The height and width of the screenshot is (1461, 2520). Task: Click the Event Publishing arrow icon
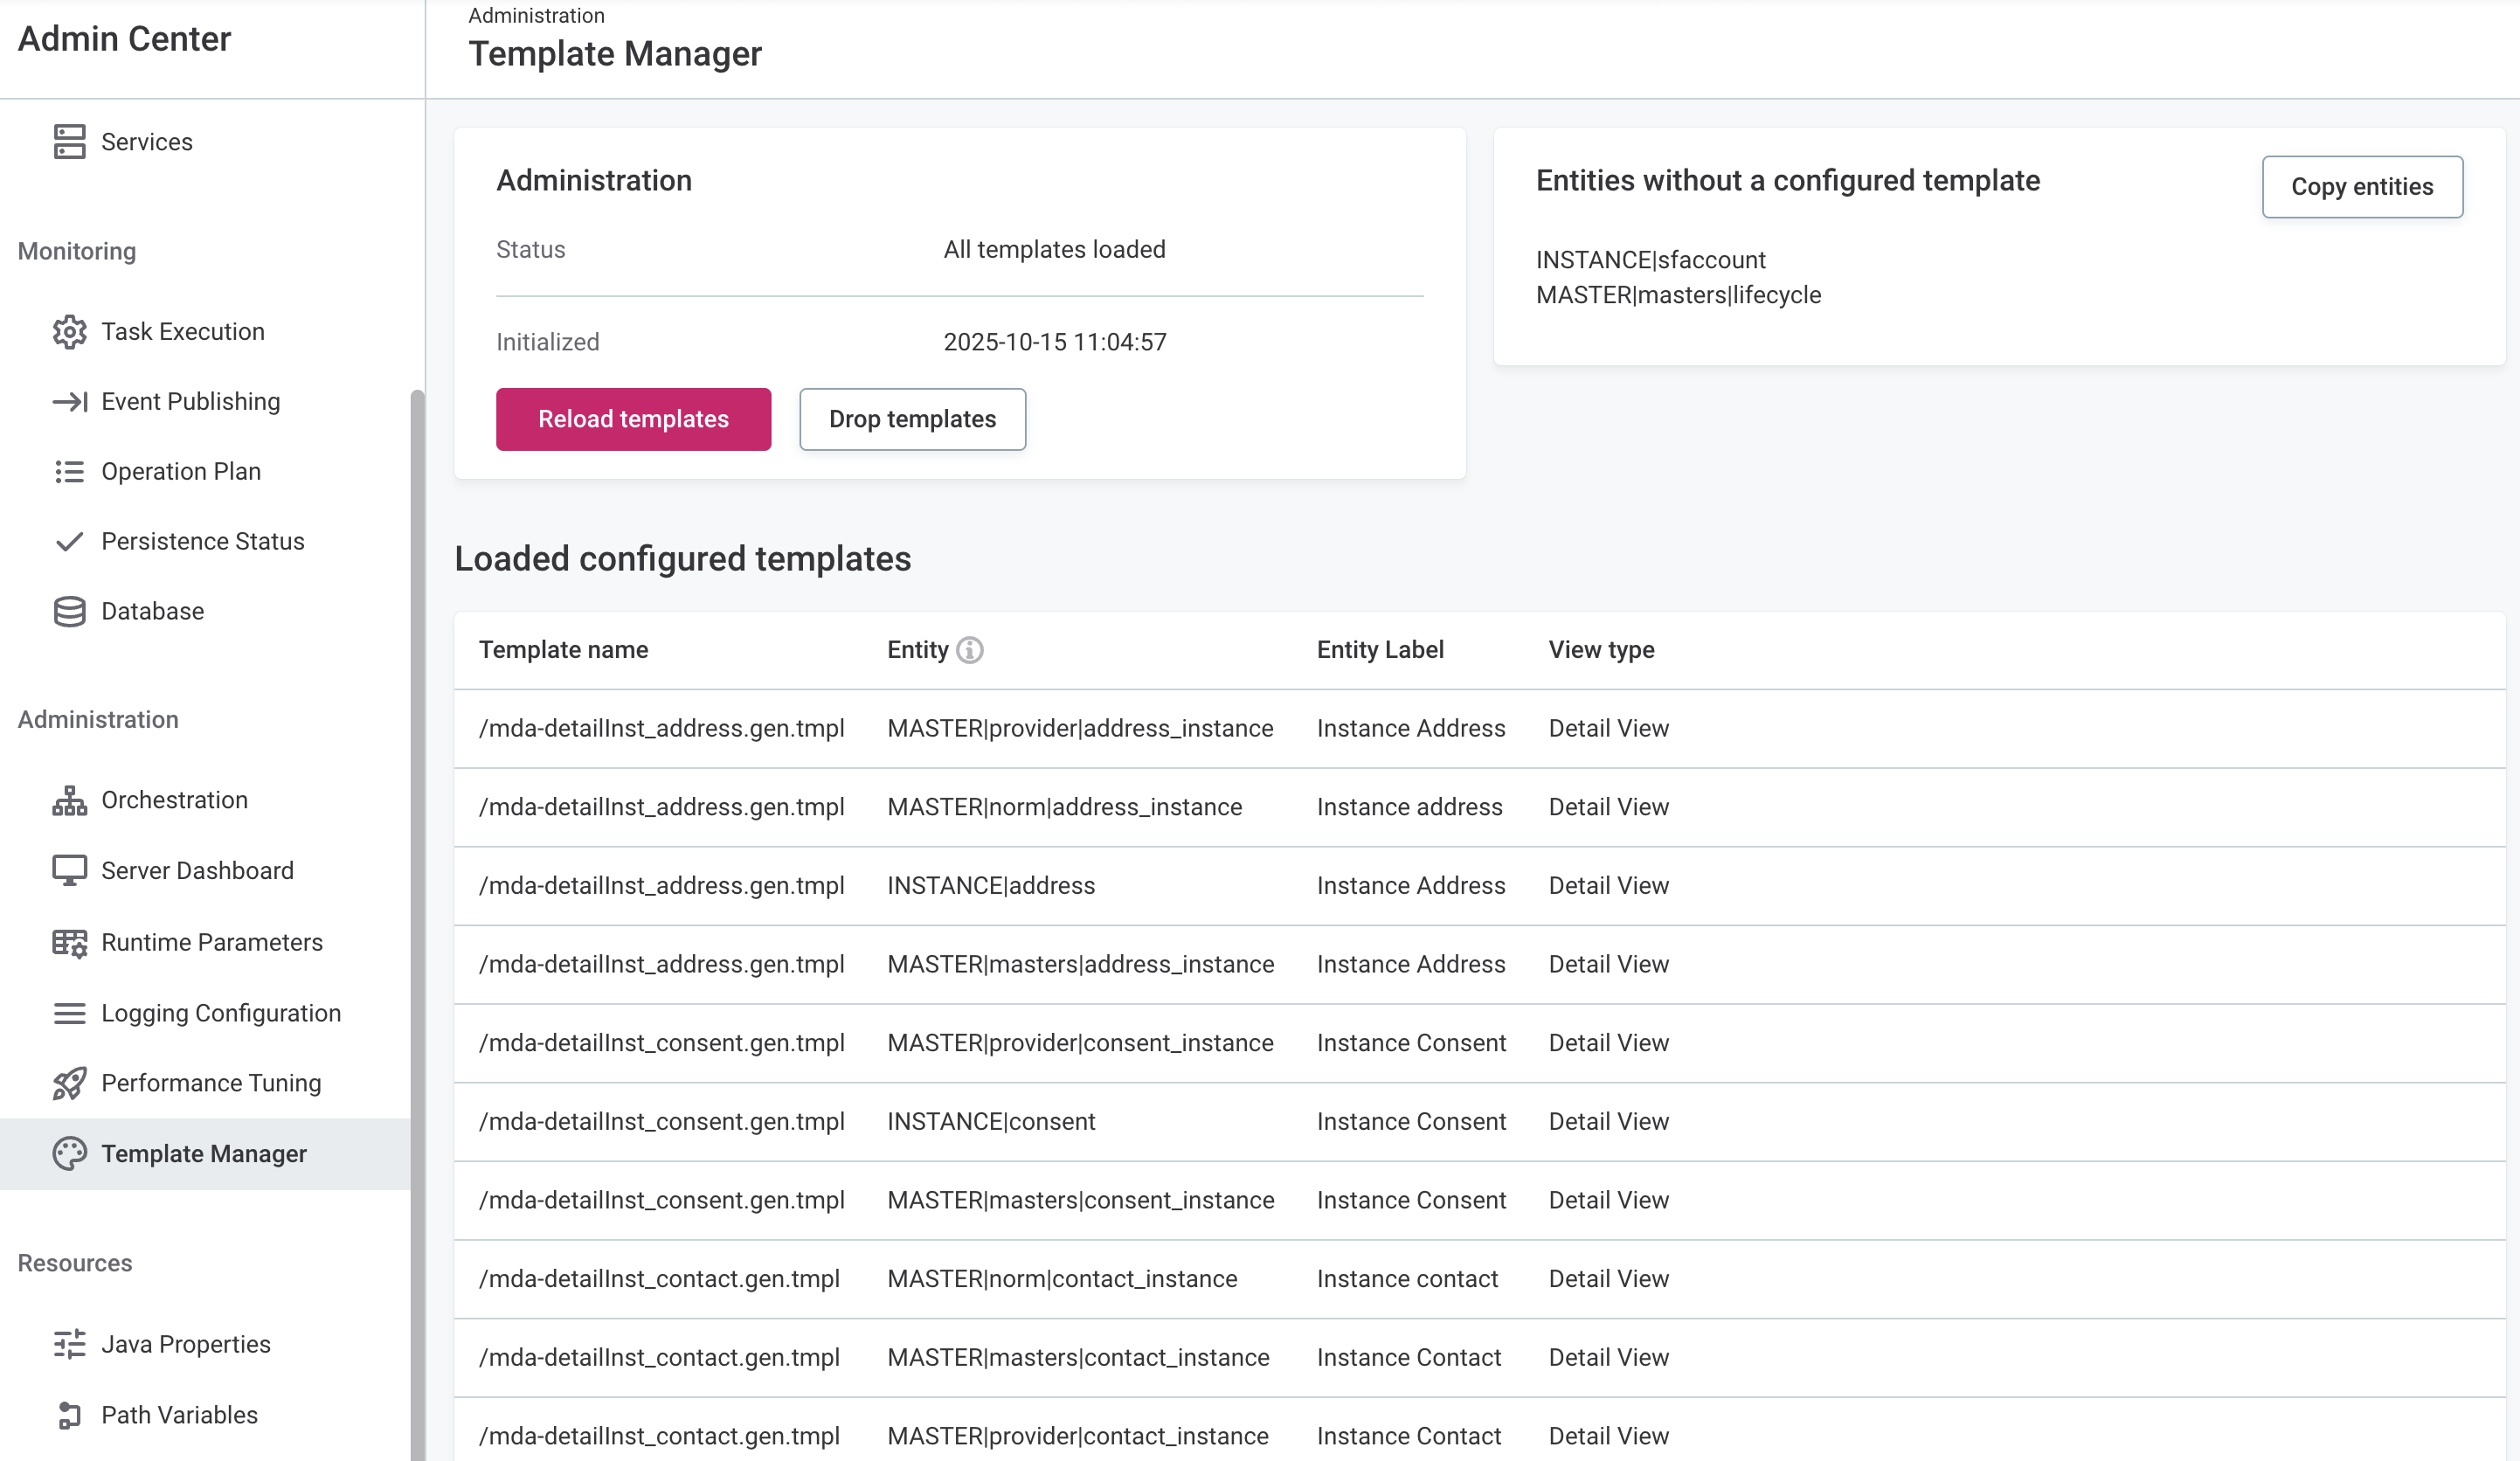(69, 401)
